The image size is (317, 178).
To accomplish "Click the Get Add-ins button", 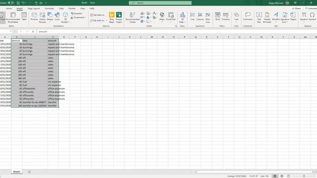I will click(98, 15).
